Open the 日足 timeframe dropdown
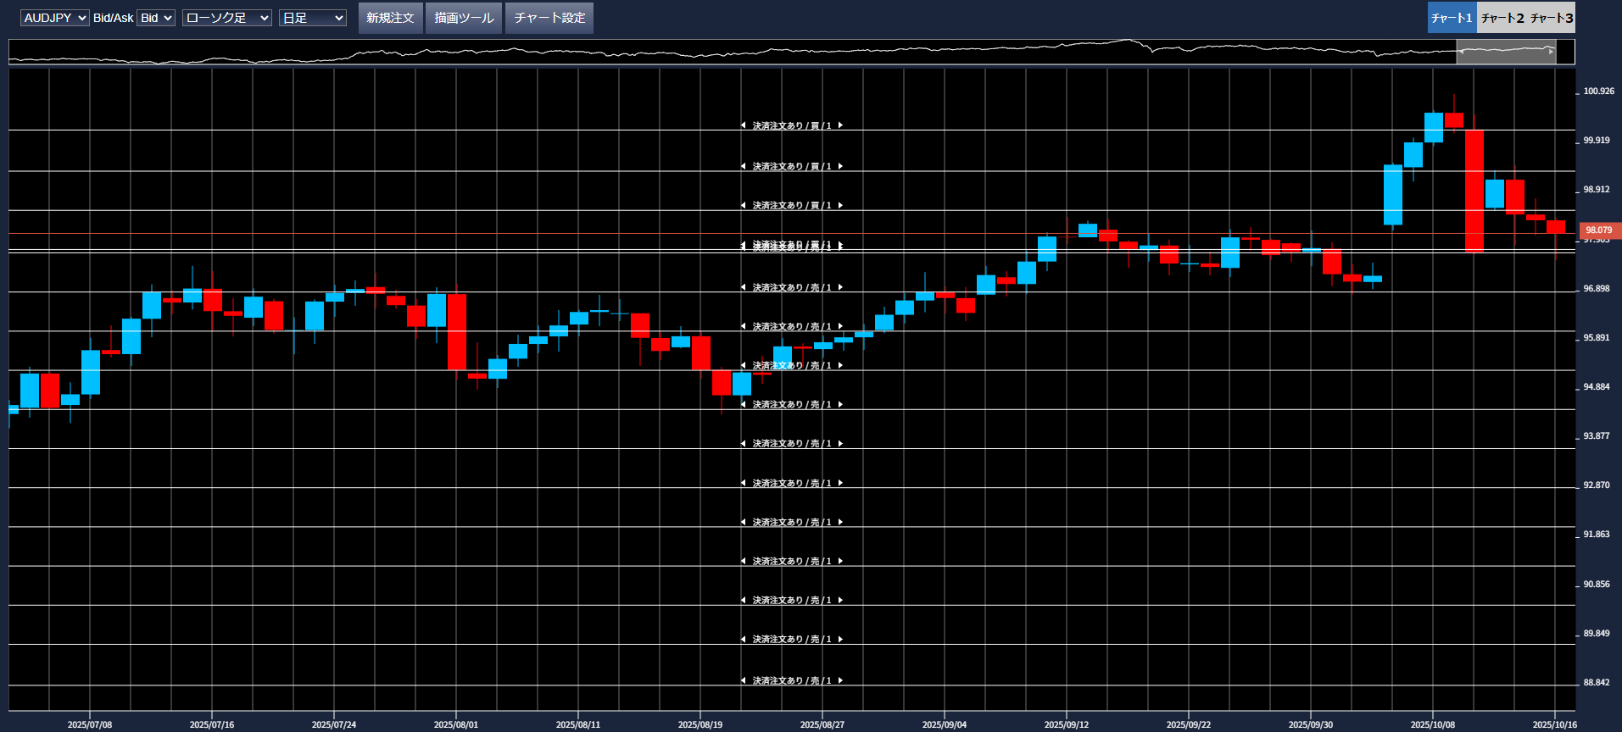 [312, 18]
